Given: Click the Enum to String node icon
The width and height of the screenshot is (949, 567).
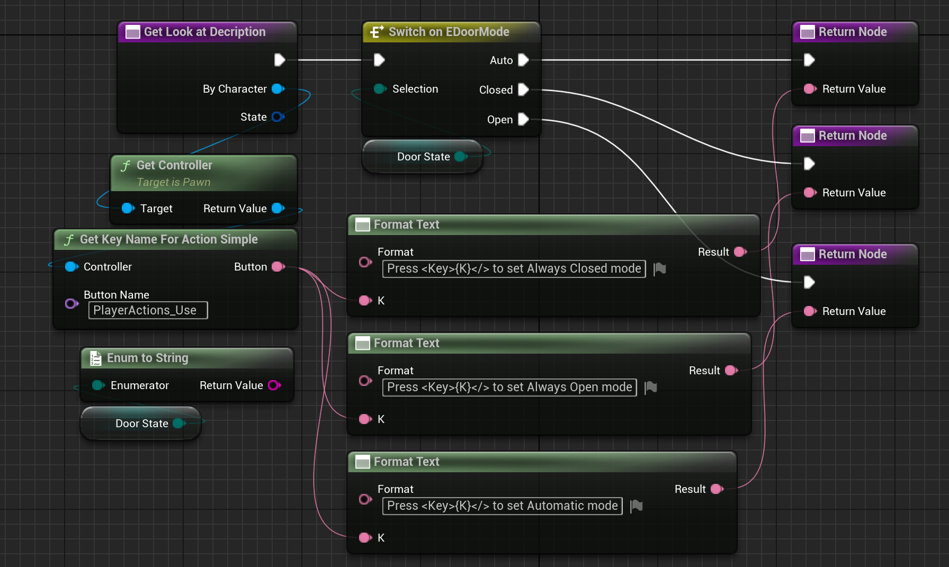Looking at the screenshot, I should (x=96, y=358).
